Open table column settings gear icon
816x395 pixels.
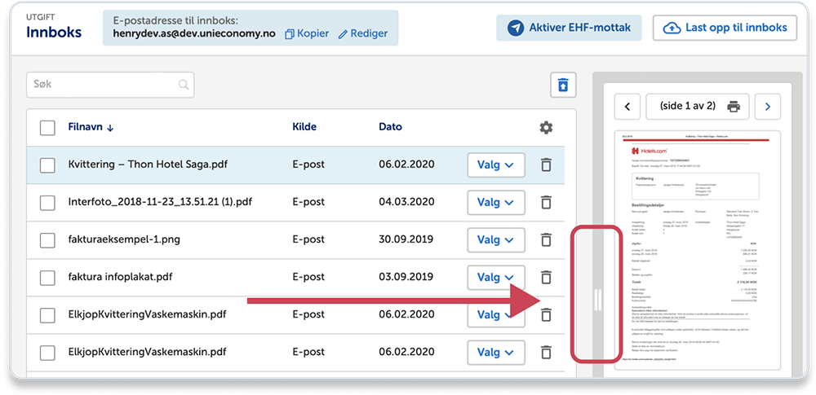coord(546,128)
